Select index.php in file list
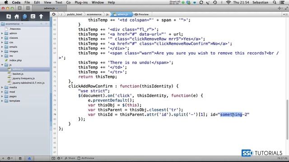 click(x=15, y=60)
